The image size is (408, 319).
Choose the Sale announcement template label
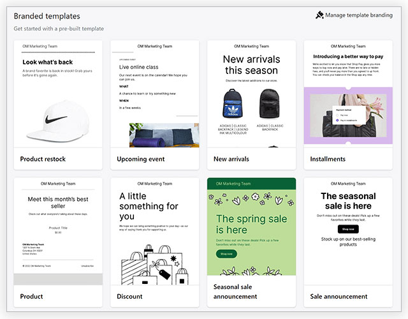(x=339, y=296)
